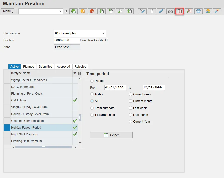Expand the command field dropdown in toolbar
This screenshot has height=178, width=224.
pyautogui.click(x=60, y=11)
